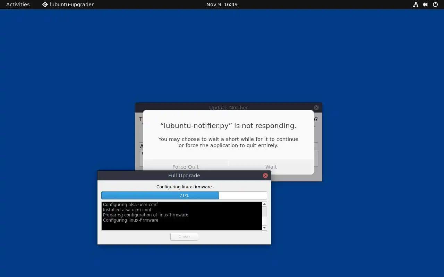Click "Preparing configuration of linux-firmware" log line
Screen dimensions: 444x277
(x=146, y=215)
